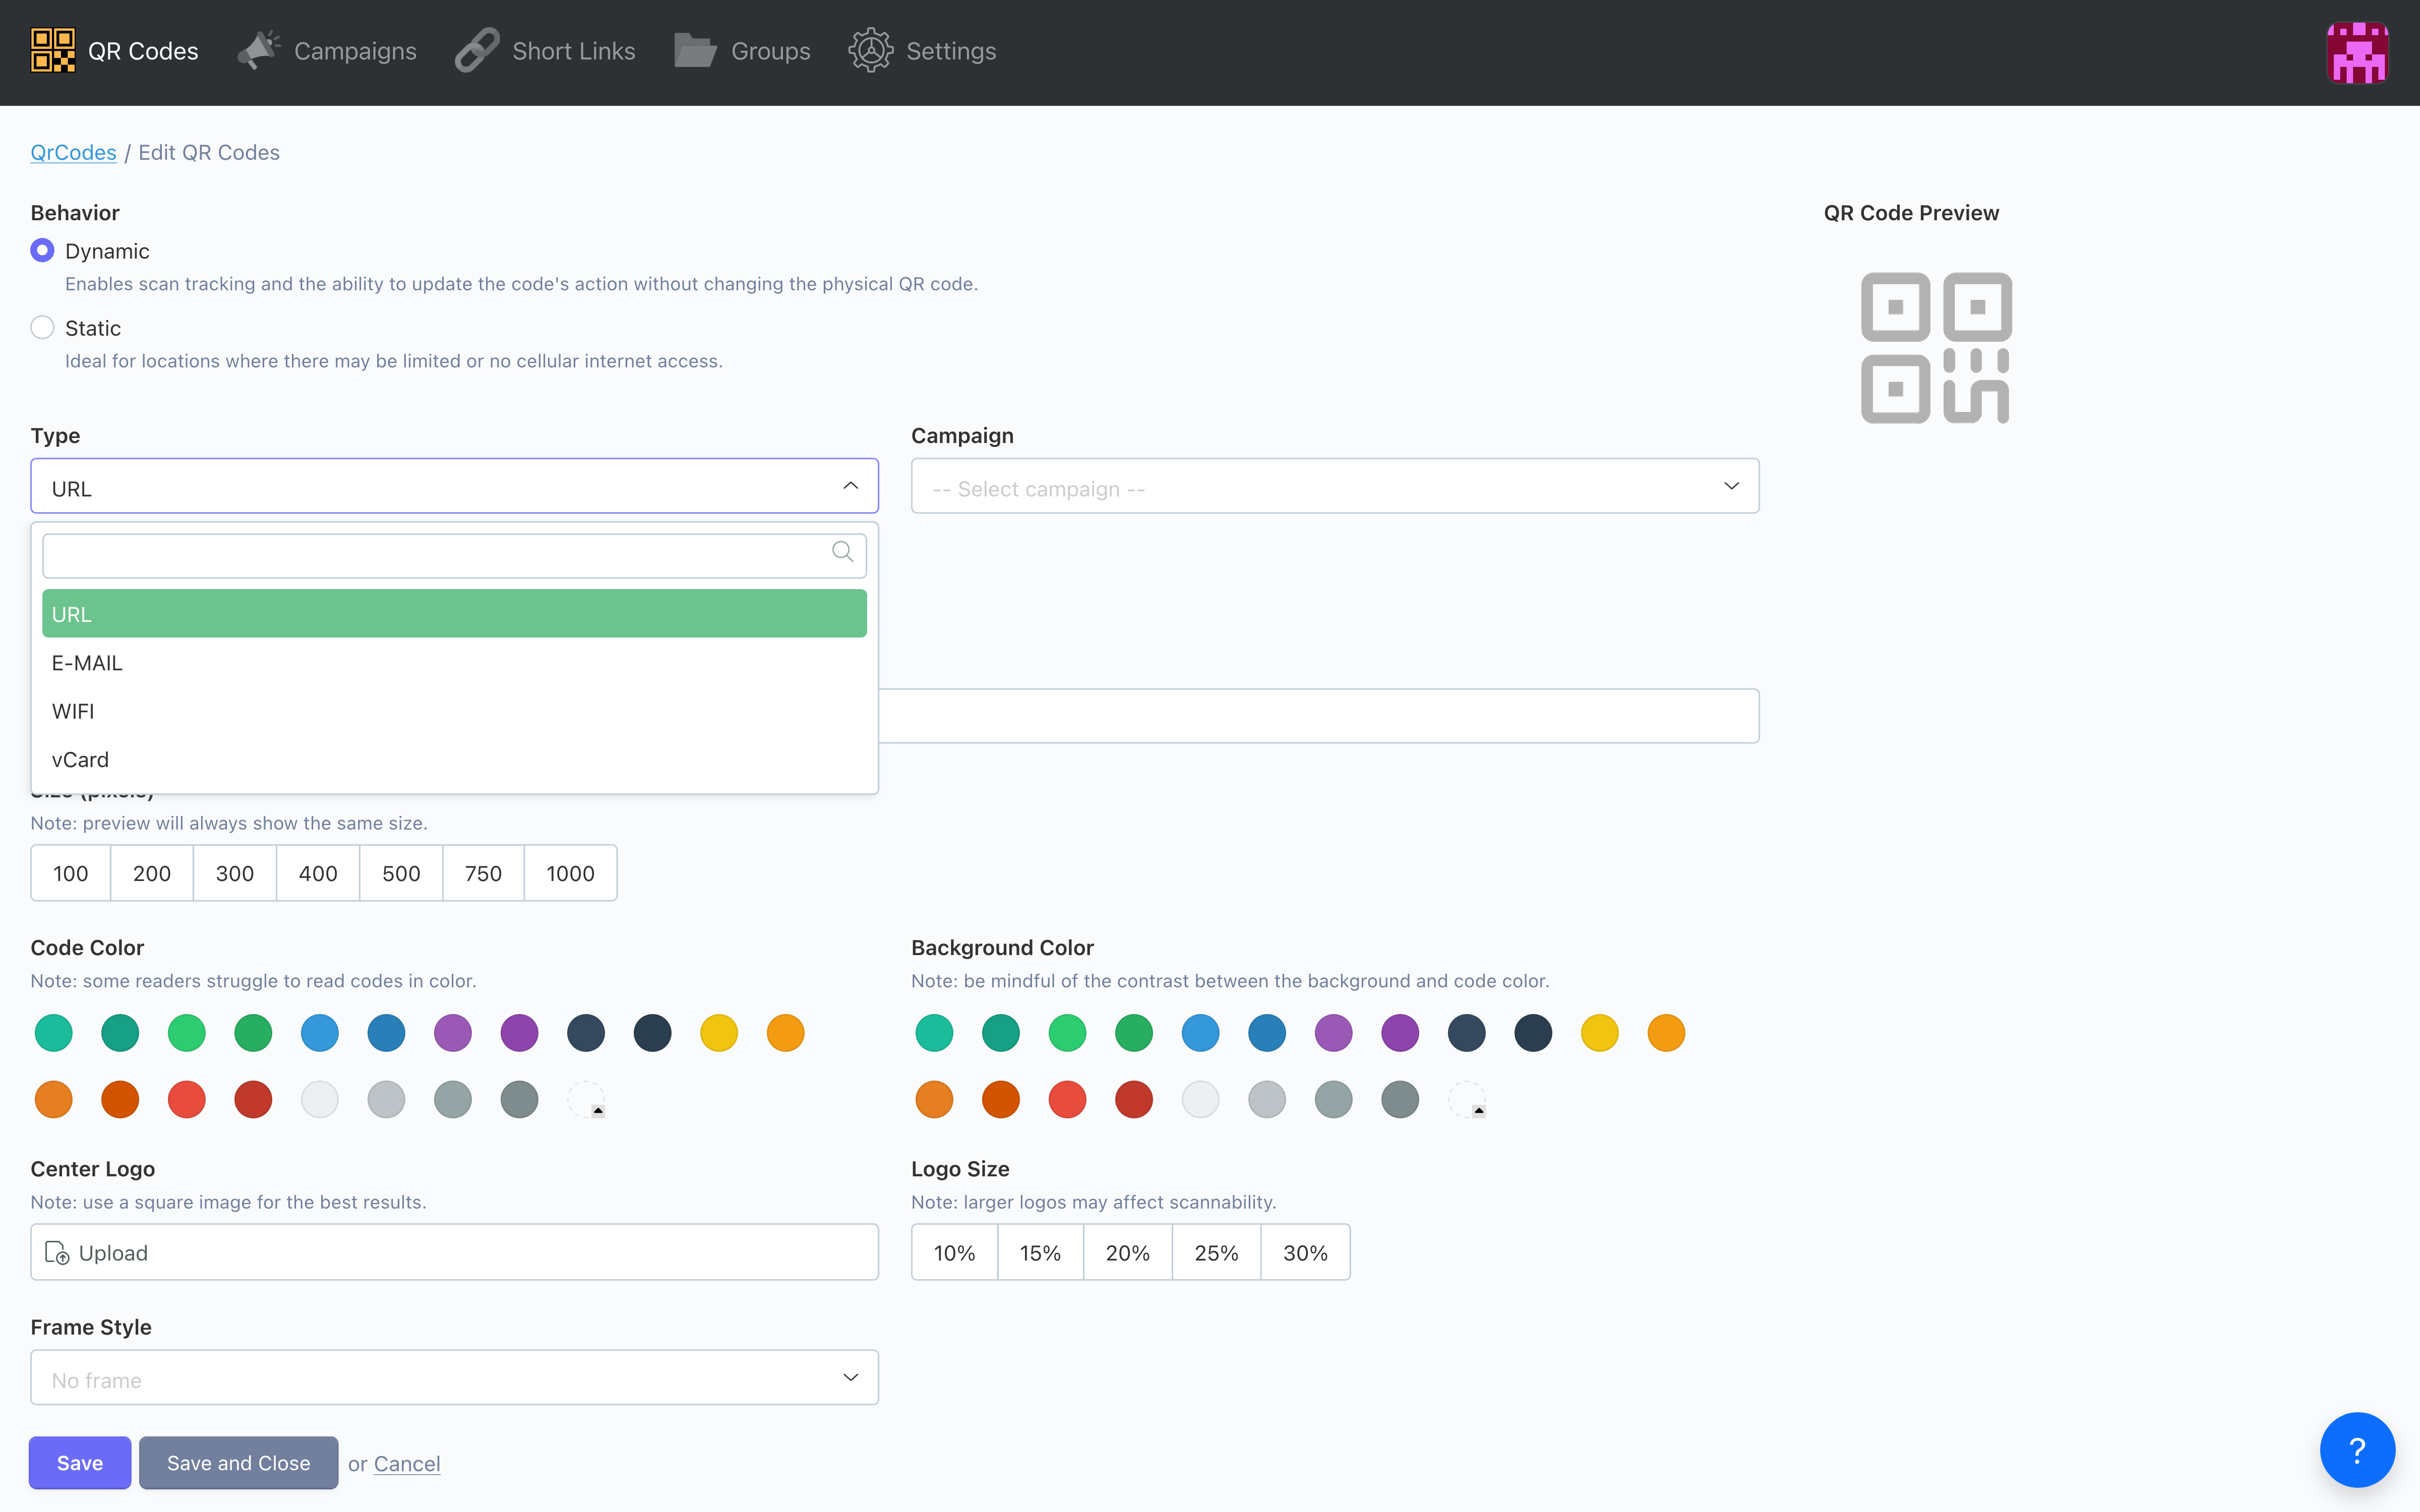
Task: Pick first purple Code Color swatch
Action: (x=453, y=1033)
